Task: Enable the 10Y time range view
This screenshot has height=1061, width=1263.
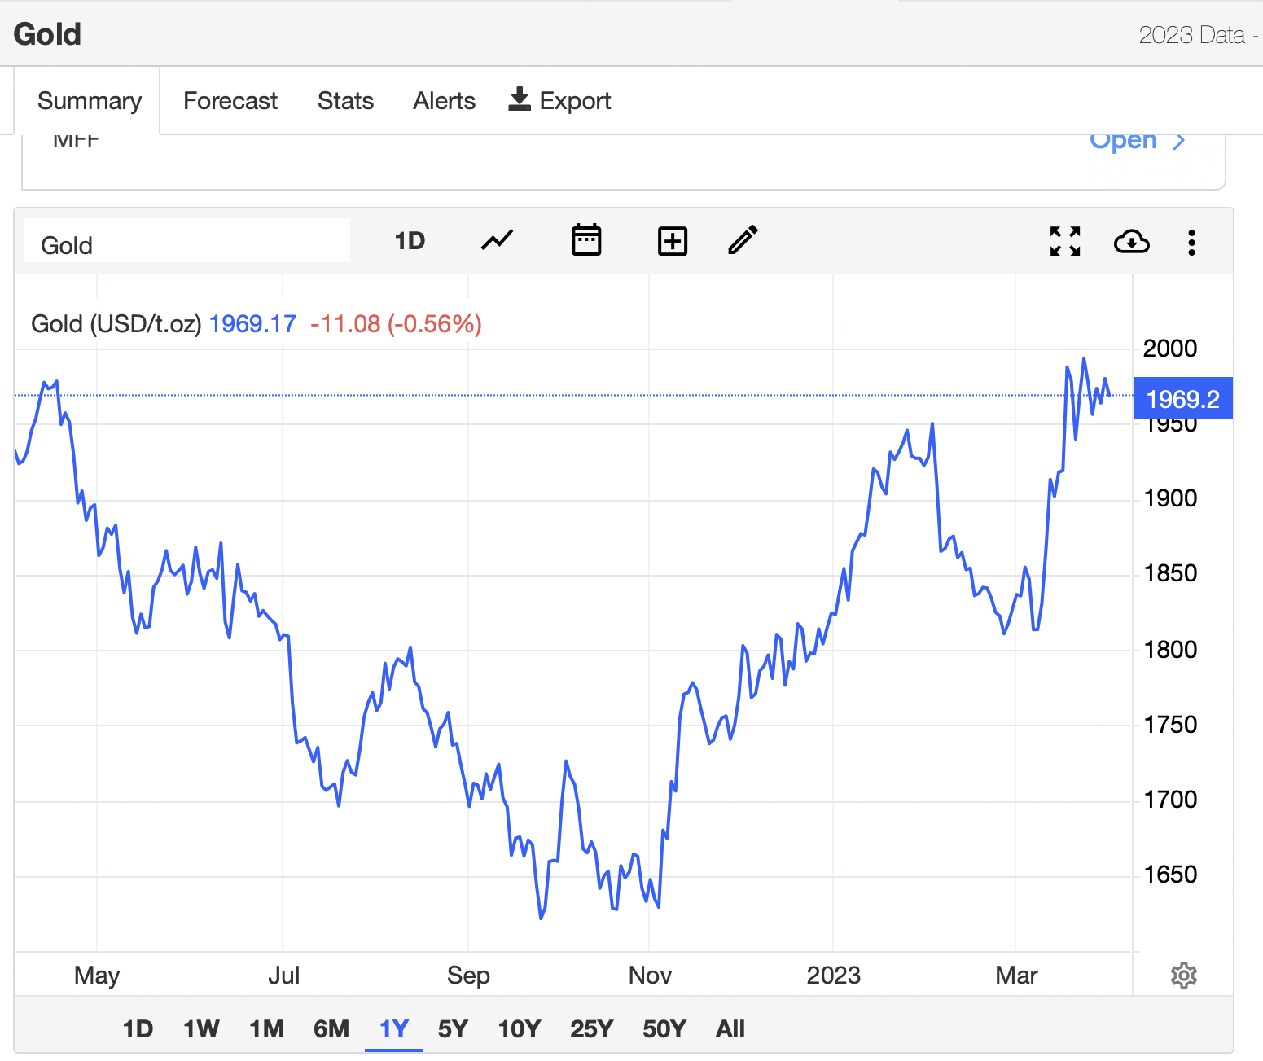Action: point(519,1028)
